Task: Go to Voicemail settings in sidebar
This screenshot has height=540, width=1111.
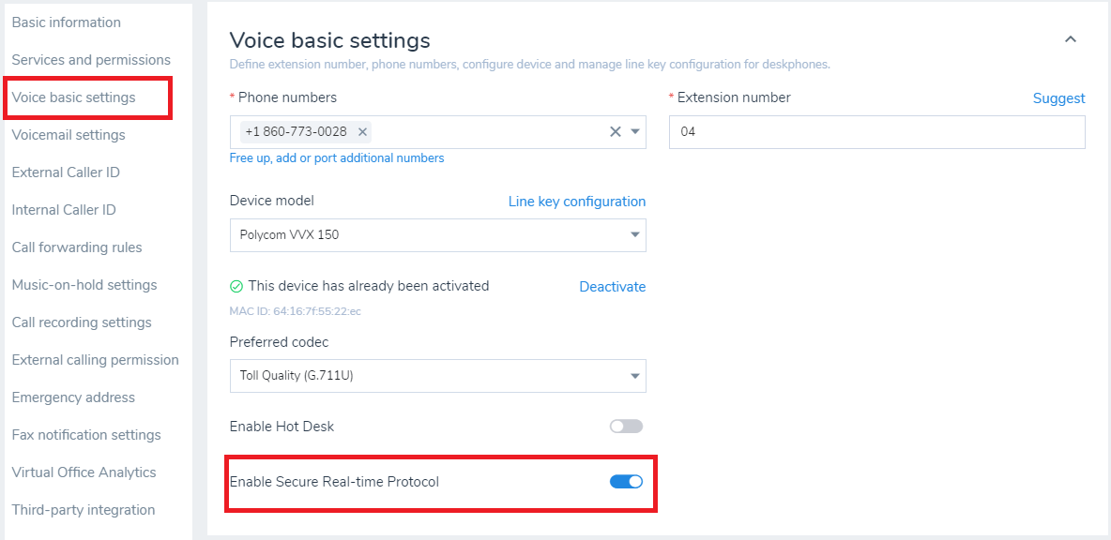Action: 68,135
